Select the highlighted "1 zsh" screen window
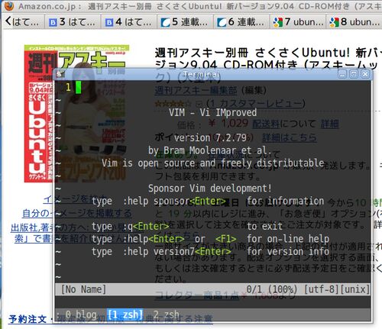382x329 pixels. coord(125,314)
